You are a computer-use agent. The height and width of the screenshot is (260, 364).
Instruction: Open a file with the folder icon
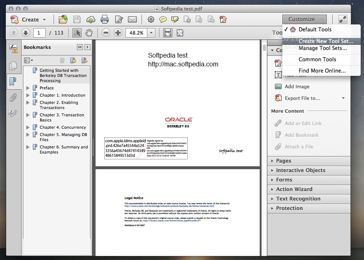pos(63,19)
